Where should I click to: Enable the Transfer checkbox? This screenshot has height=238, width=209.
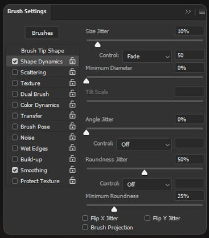15,115
